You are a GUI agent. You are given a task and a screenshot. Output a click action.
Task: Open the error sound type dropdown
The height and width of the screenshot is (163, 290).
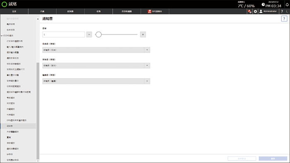click(96, 81)
